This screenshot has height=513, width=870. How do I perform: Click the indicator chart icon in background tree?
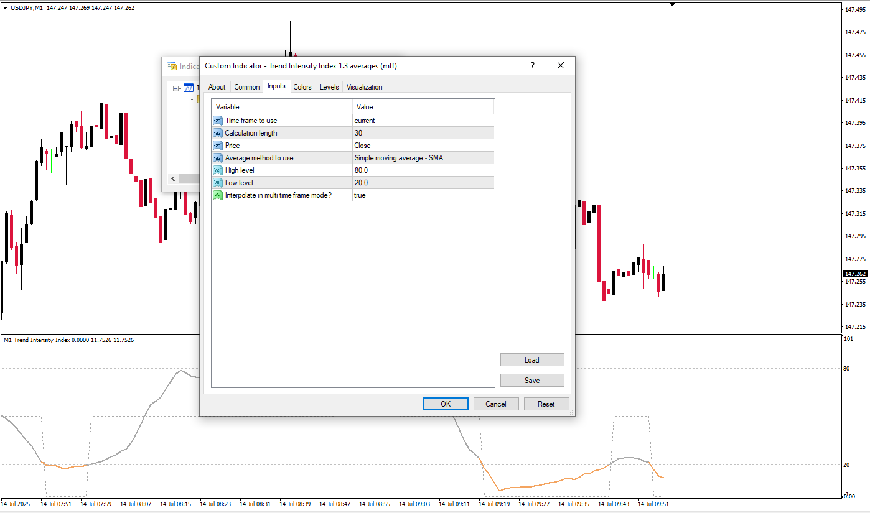189,88
